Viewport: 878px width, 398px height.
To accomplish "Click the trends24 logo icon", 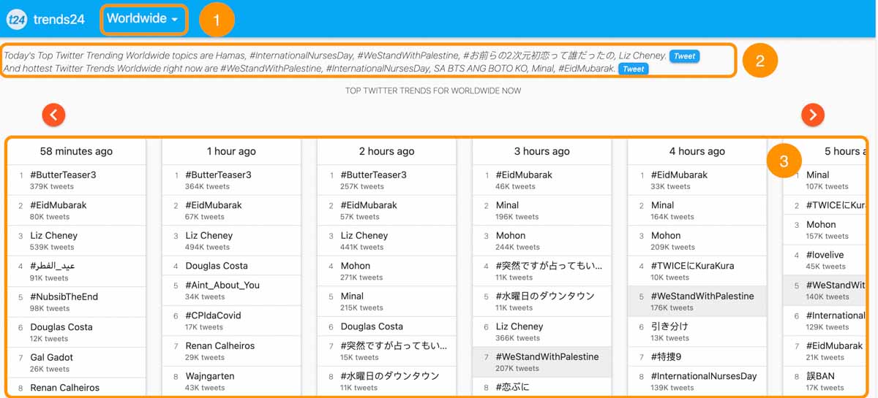I will (16, 20).
